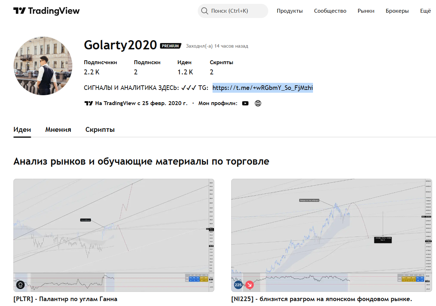Open the YouTube profile icon link
436x306 pixels.
(x=245, y=103)
